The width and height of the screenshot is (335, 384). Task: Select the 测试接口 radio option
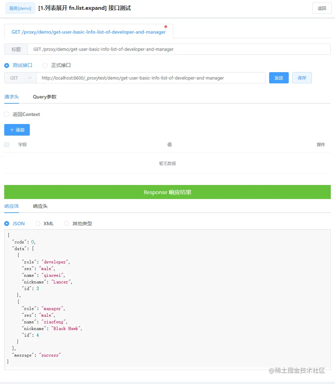point(7,65)
